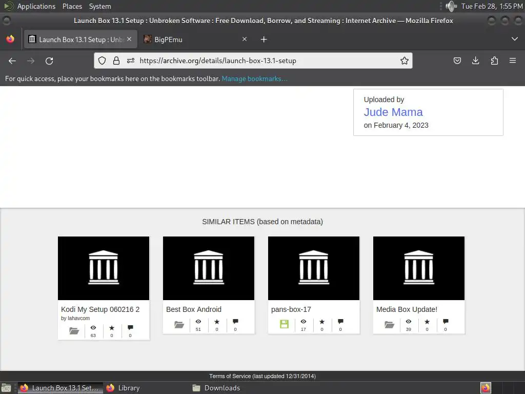Click the Kodi item folder icon
The image size is (525, 394).
pos(74,331)
